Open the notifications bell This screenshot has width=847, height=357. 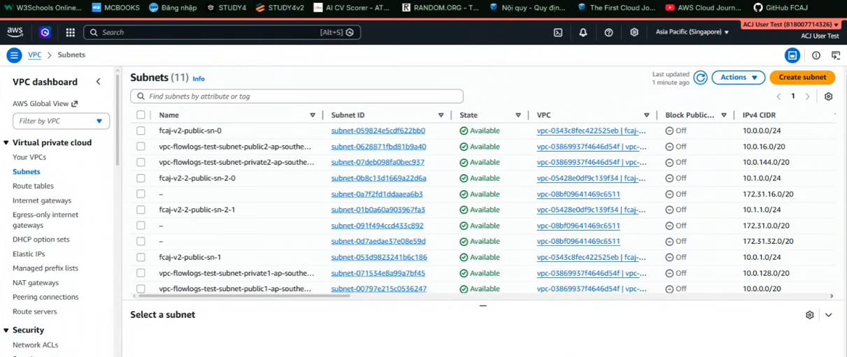(583, 32)
